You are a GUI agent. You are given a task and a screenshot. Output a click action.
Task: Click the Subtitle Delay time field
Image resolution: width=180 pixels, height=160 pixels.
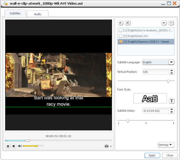[156, 111]
